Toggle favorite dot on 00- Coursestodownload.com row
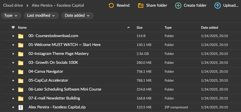241x112 pixels. pyautogui.click(x=13, y=36)
